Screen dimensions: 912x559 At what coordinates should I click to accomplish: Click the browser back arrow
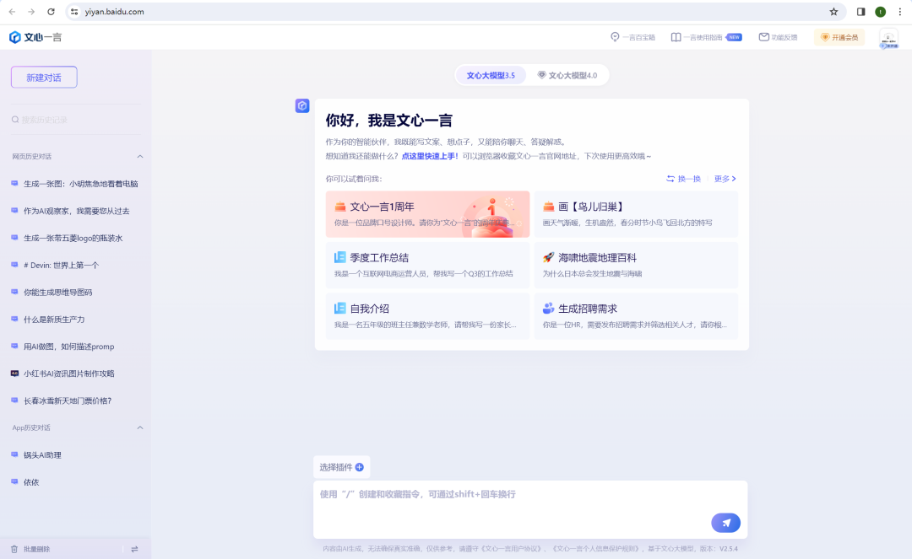click(x=12, y=12)
